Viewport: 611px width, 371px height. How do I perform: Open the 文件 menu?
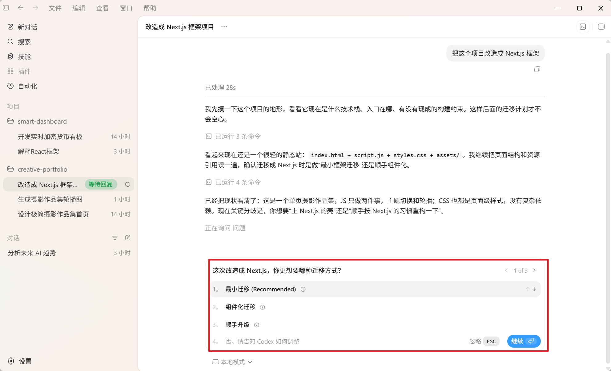55,8
